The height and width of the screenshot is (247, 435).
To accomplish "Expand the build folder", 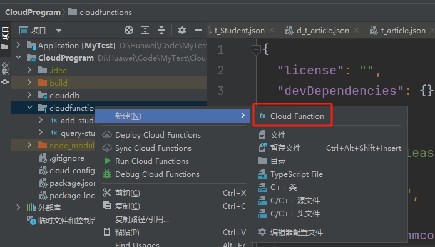I will click(x=29, y=83).
